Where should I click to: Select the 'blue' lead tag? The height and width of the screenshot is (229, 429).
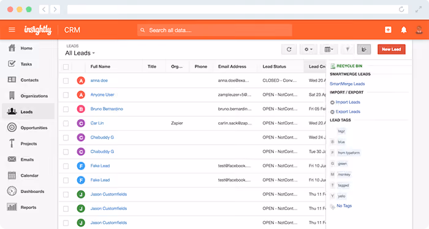coord(341,142)
